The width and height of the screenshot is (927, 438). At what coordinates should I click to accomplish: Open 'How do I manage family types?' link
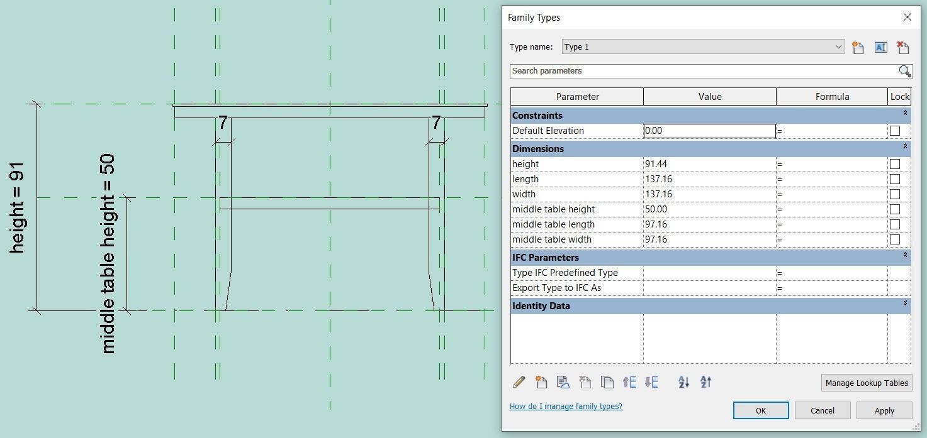pyautogui.click(x=566, y=407)
